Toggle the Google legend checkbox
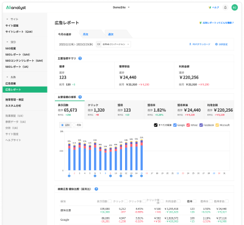Viewport: 244px width, 225px height. point(175,125)
